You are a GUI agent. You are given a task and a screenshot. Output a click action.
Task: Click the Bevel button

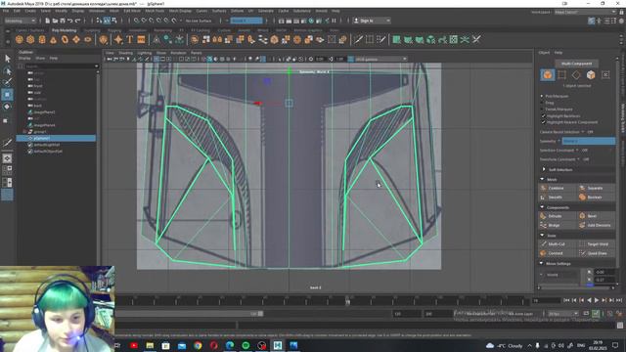click(596, 216)
